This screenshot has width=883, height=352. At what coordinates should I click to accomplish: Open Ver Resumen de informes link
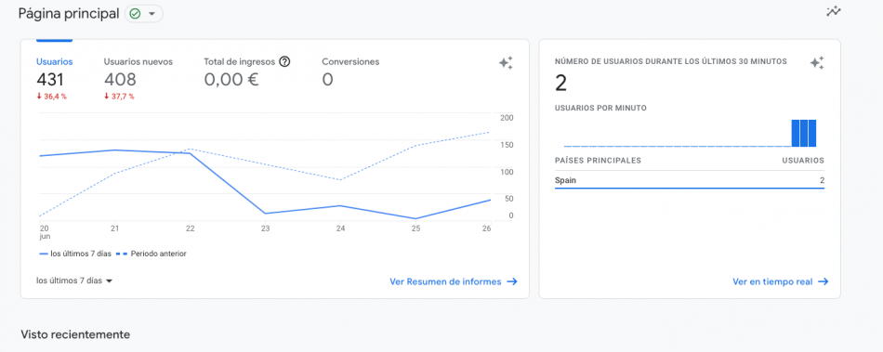pyautogui.click(x=445, y=281)
